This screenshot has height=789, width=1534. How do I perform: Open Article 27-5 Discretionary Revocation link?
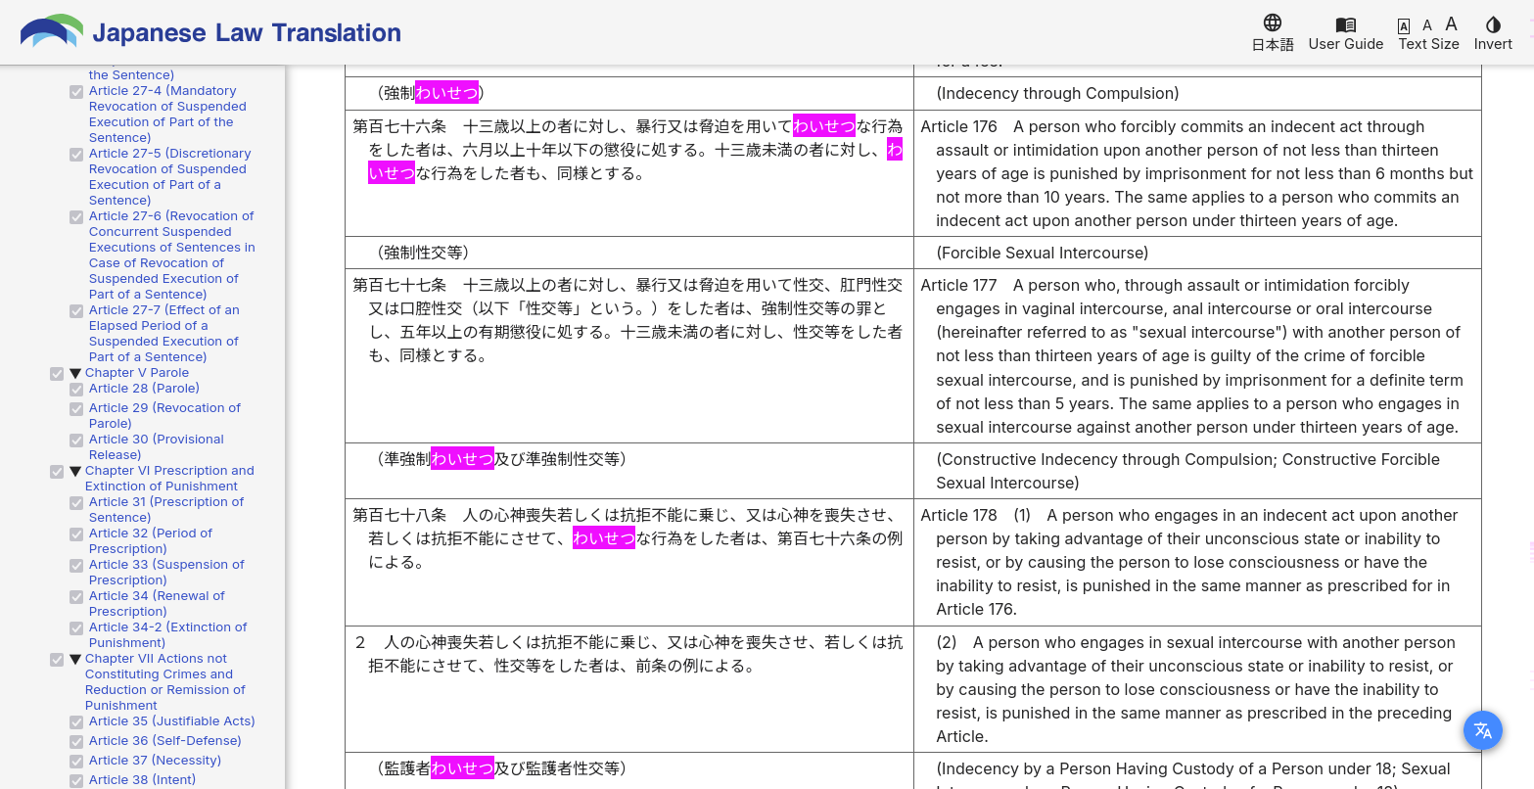point(169,176)
